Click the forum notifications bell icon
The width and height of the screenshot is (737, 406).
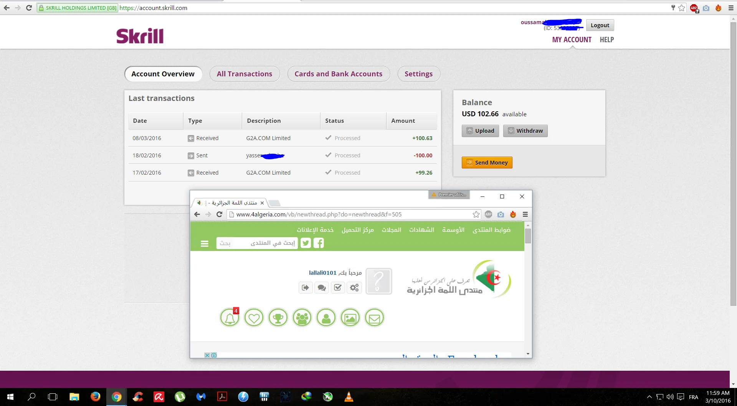(x=230, y=318)
